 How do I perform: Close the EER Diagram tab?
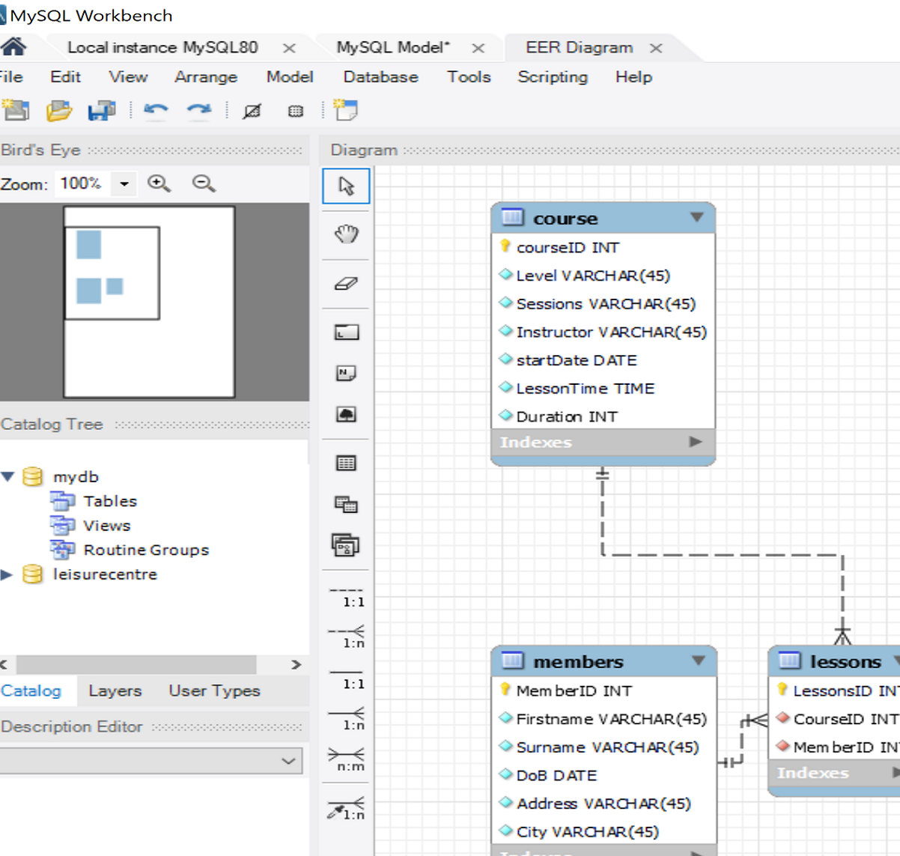point(656,48)
